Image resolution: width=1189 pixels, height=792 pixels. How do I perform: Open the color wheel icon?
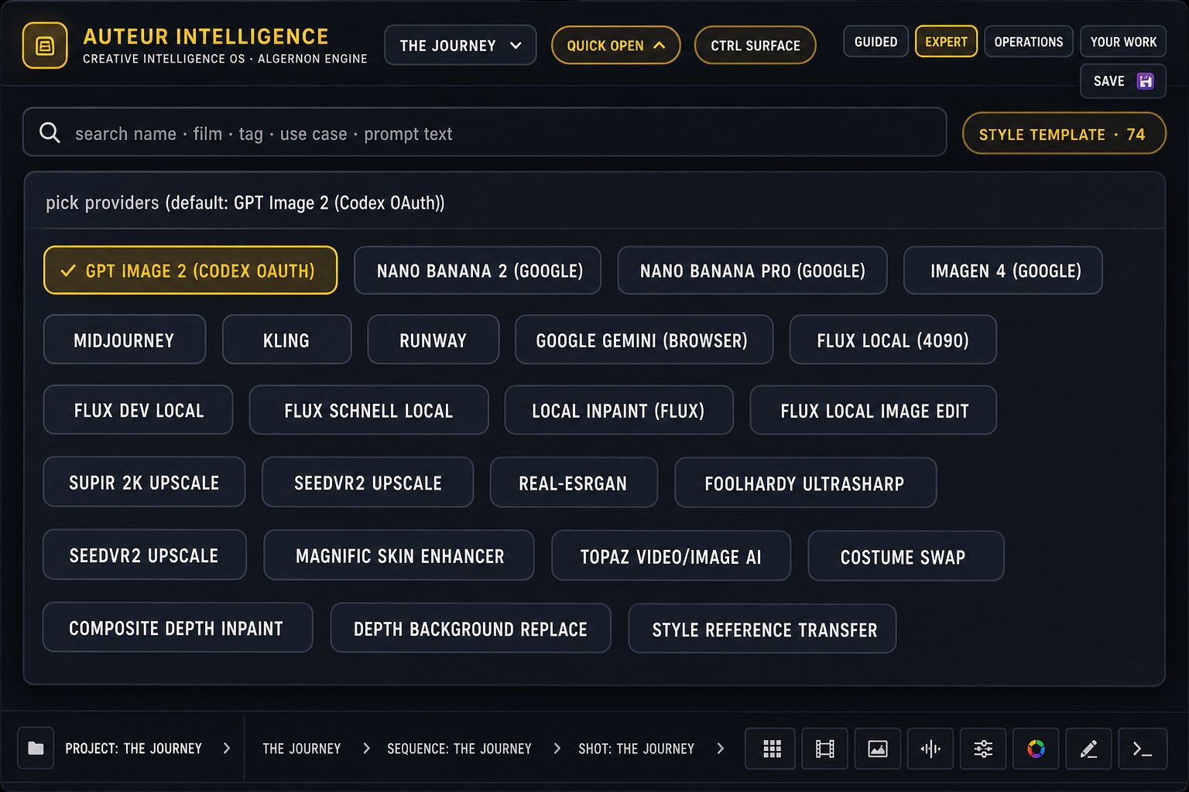[x=1036, y=748]
